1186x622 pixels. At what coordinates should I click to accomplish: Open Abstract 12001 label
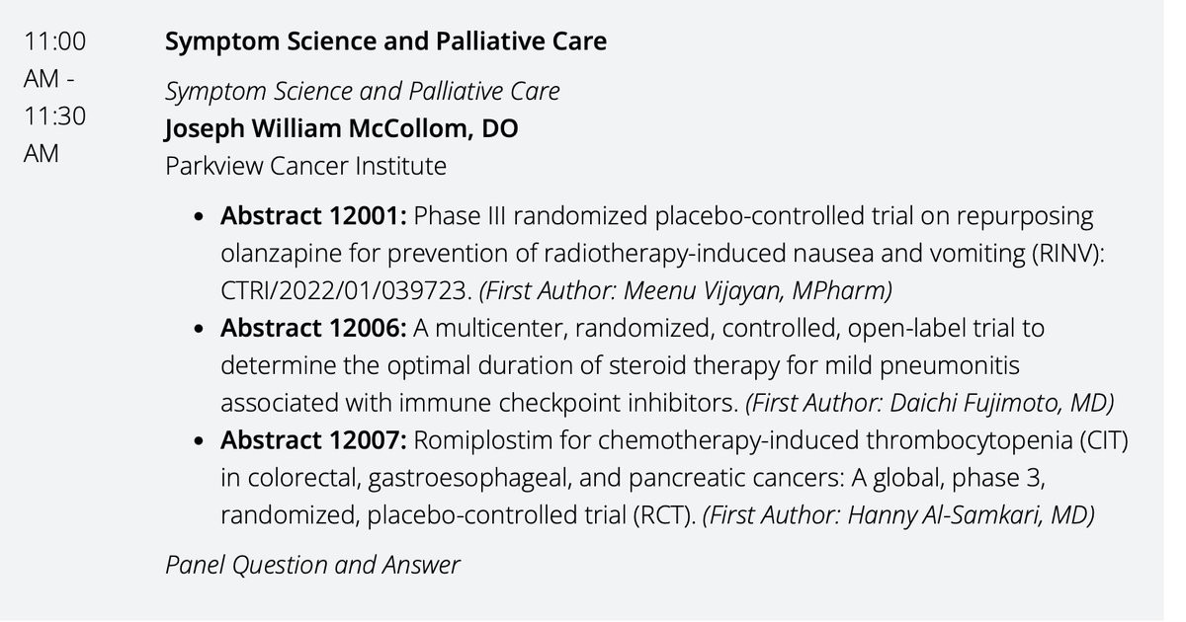coord(312,215)
